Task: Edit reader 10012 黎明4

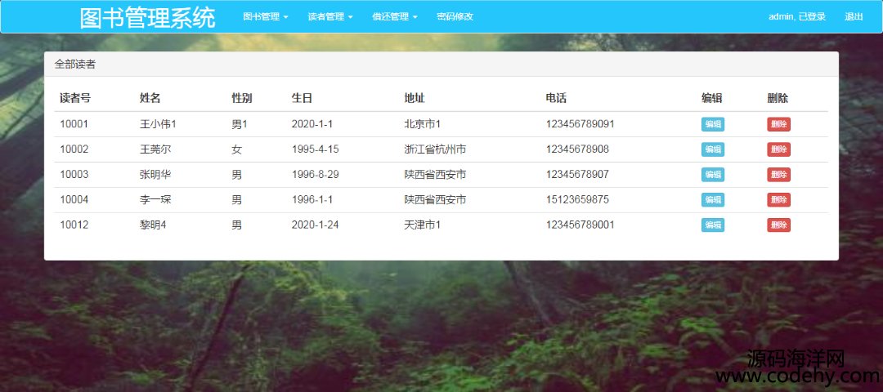Action: [x=712, y=225]
